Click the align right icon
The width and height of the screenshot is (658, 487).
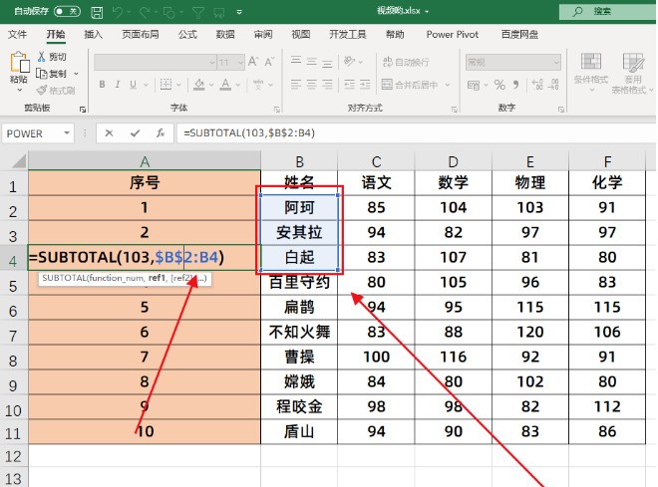tap(327, 85)
